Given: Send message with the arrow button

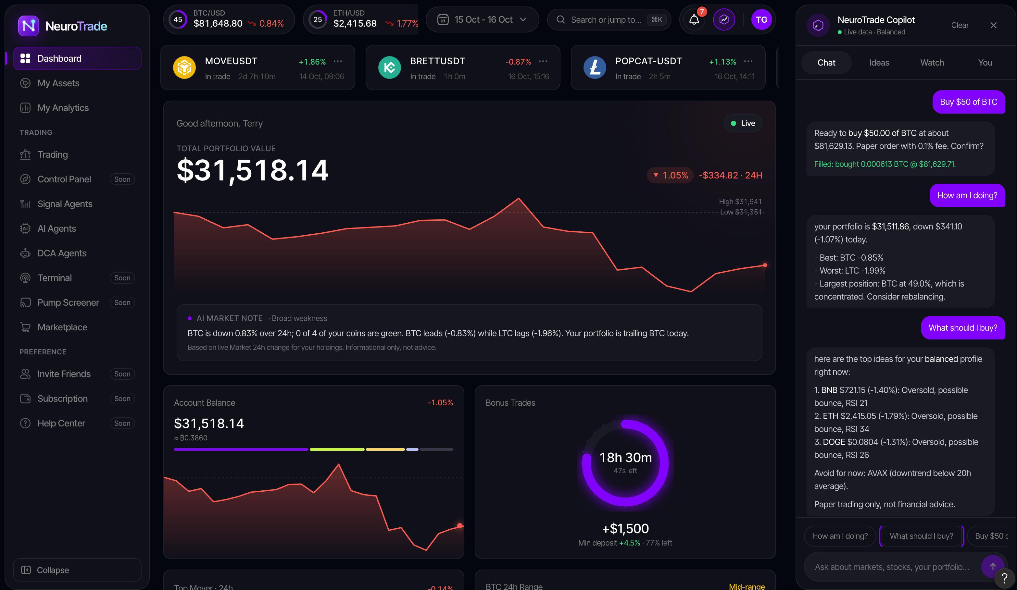Looking at the screenshot, I should coord(992,566).
